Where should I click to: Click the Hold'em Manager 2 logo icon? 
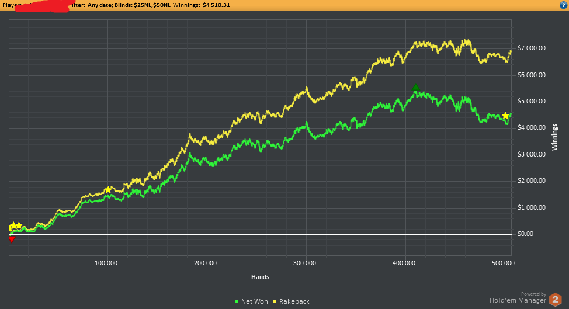(x=555, y=300)
